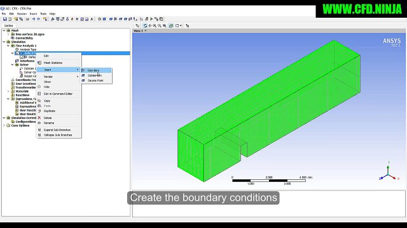This screenshot has width=407, height=228.
Task: Select Rename in context menu
Action: [x=59, y=123]
